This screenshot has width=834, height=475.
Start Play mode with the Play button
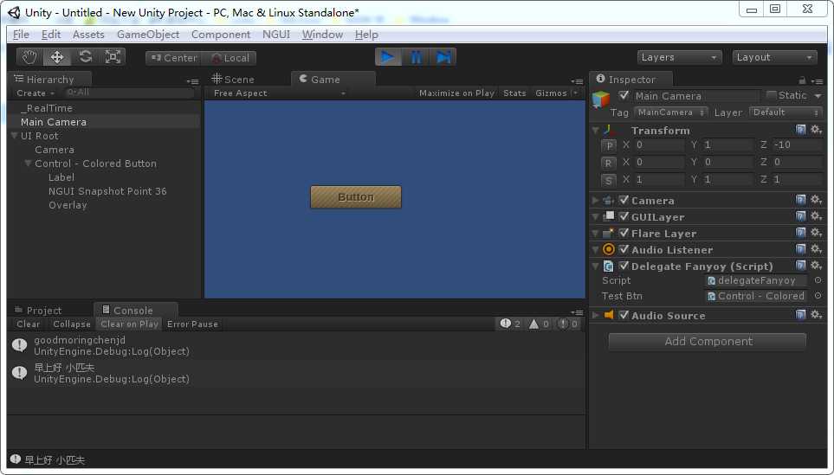[x=388, y=57]
